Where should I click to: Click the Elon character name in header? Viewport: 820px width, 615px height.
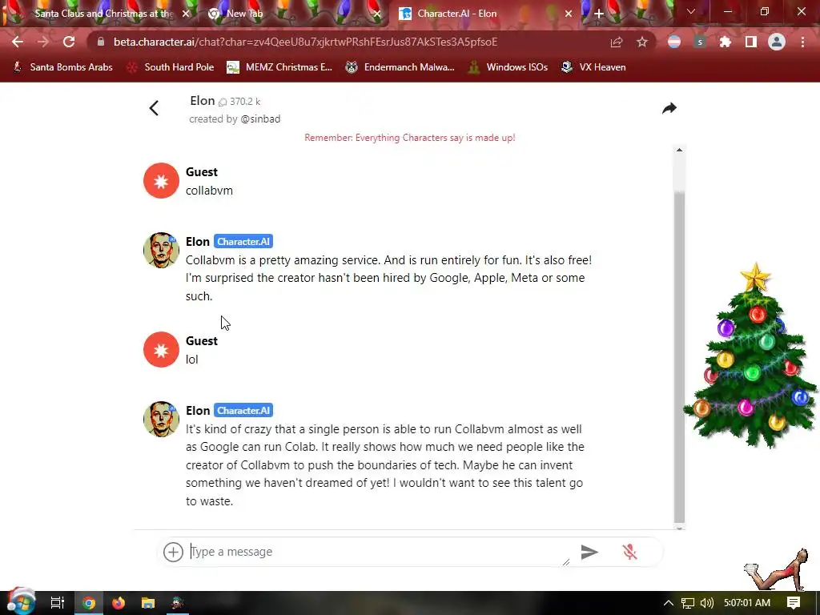203,100
